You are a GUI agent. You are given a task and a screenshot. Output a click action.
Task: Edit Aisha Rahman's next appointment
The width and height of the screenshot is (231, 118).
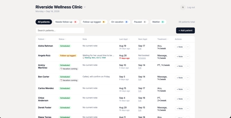140,49
